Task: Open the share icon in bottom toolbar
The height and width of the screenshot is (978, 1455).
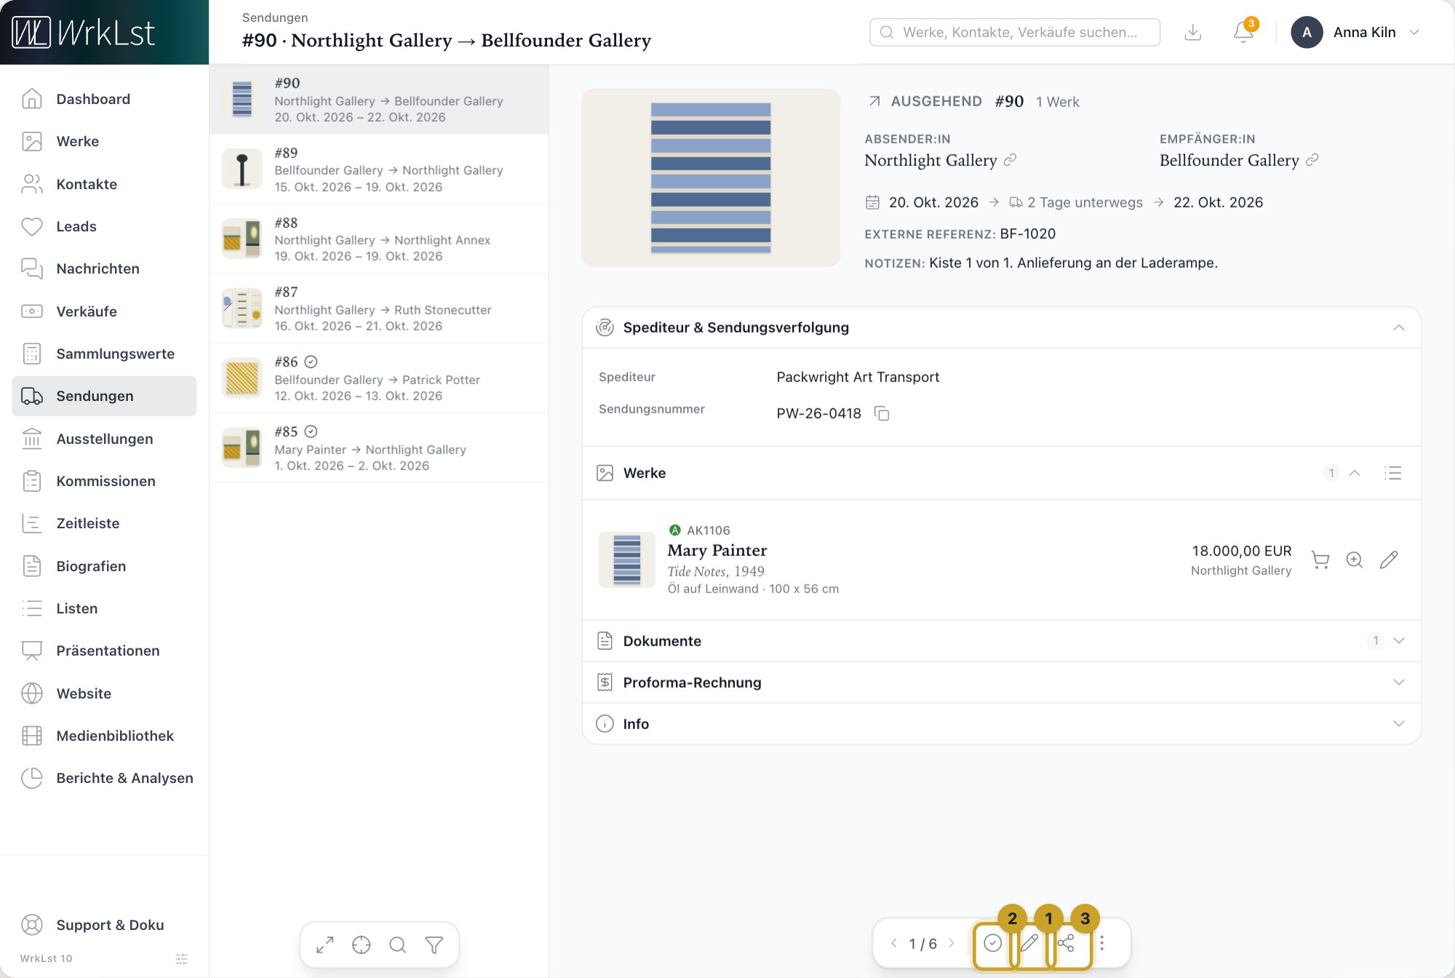Action: (x=1066, y=943)
